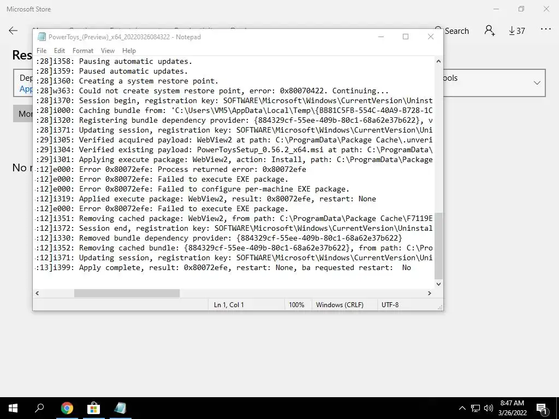Open the network status tray icon
The image size is (559, 419).
pos(475,408)
